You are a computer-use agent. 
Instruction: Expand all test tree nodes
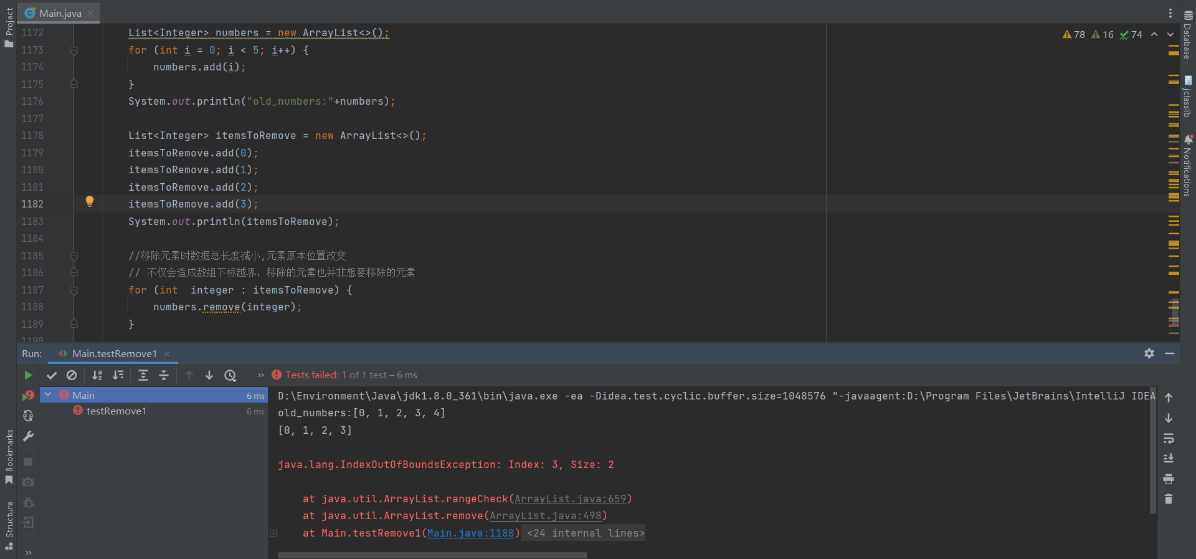coord(143,375)
